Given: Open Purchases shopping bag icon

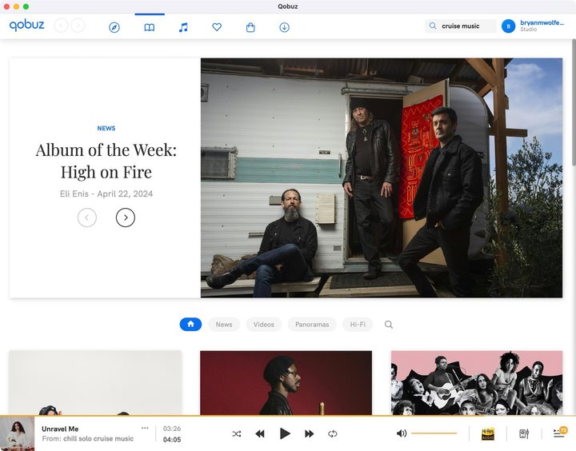Looking at the screenshot, I should 250,27.
